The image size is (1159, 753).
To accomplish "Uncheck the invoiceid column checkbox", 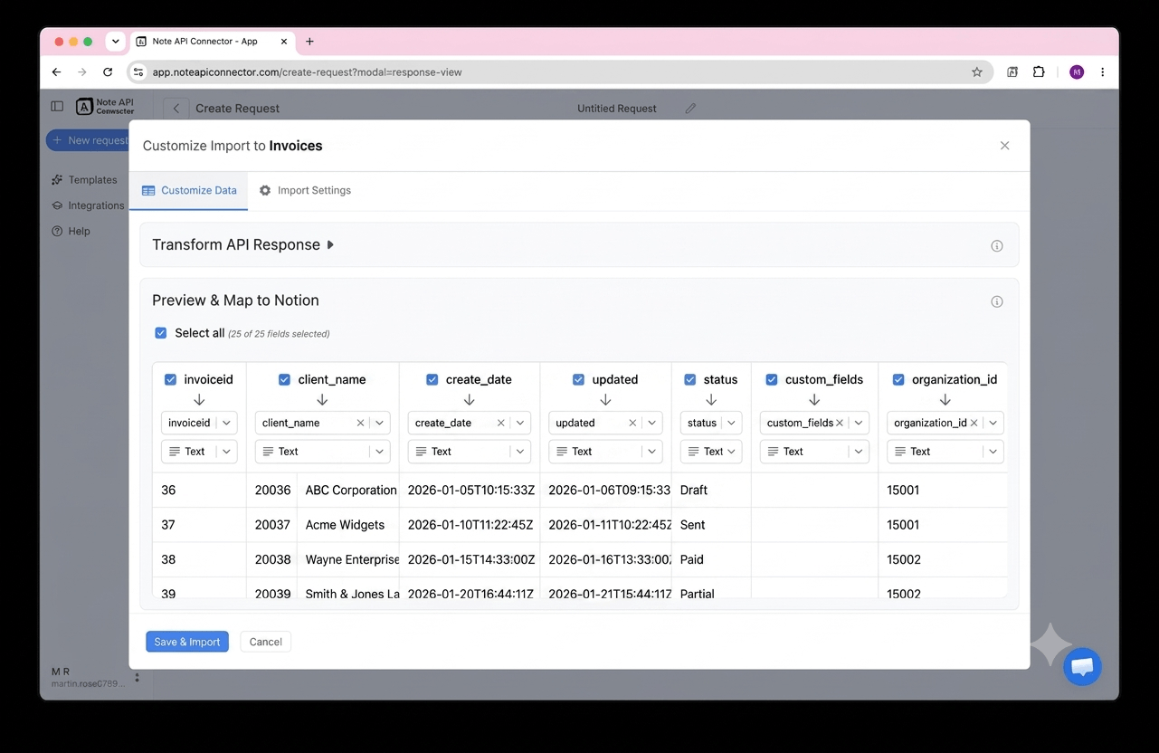I will pyautogui.click(x=170, y=380).
